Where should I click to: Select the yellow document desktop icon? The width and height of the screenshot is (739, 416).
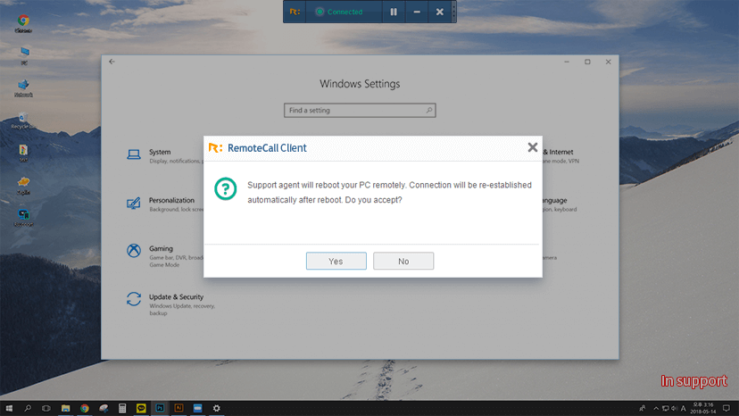(x=23, y=153)
